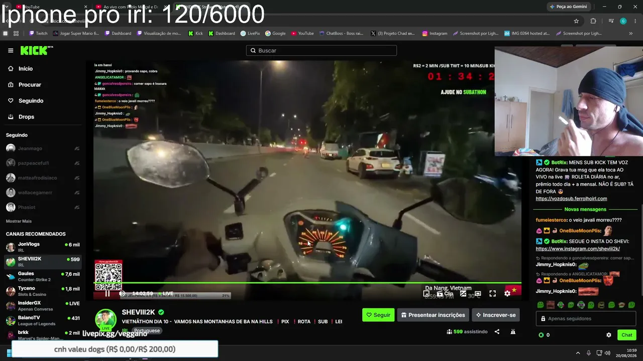This screenshot has width=643, height=361.
Task: Open recommended channel Gaules
Action: click(43, 276)
